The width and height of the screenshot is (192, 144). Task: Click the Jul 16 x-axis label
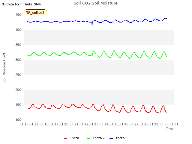click(24, 124)
